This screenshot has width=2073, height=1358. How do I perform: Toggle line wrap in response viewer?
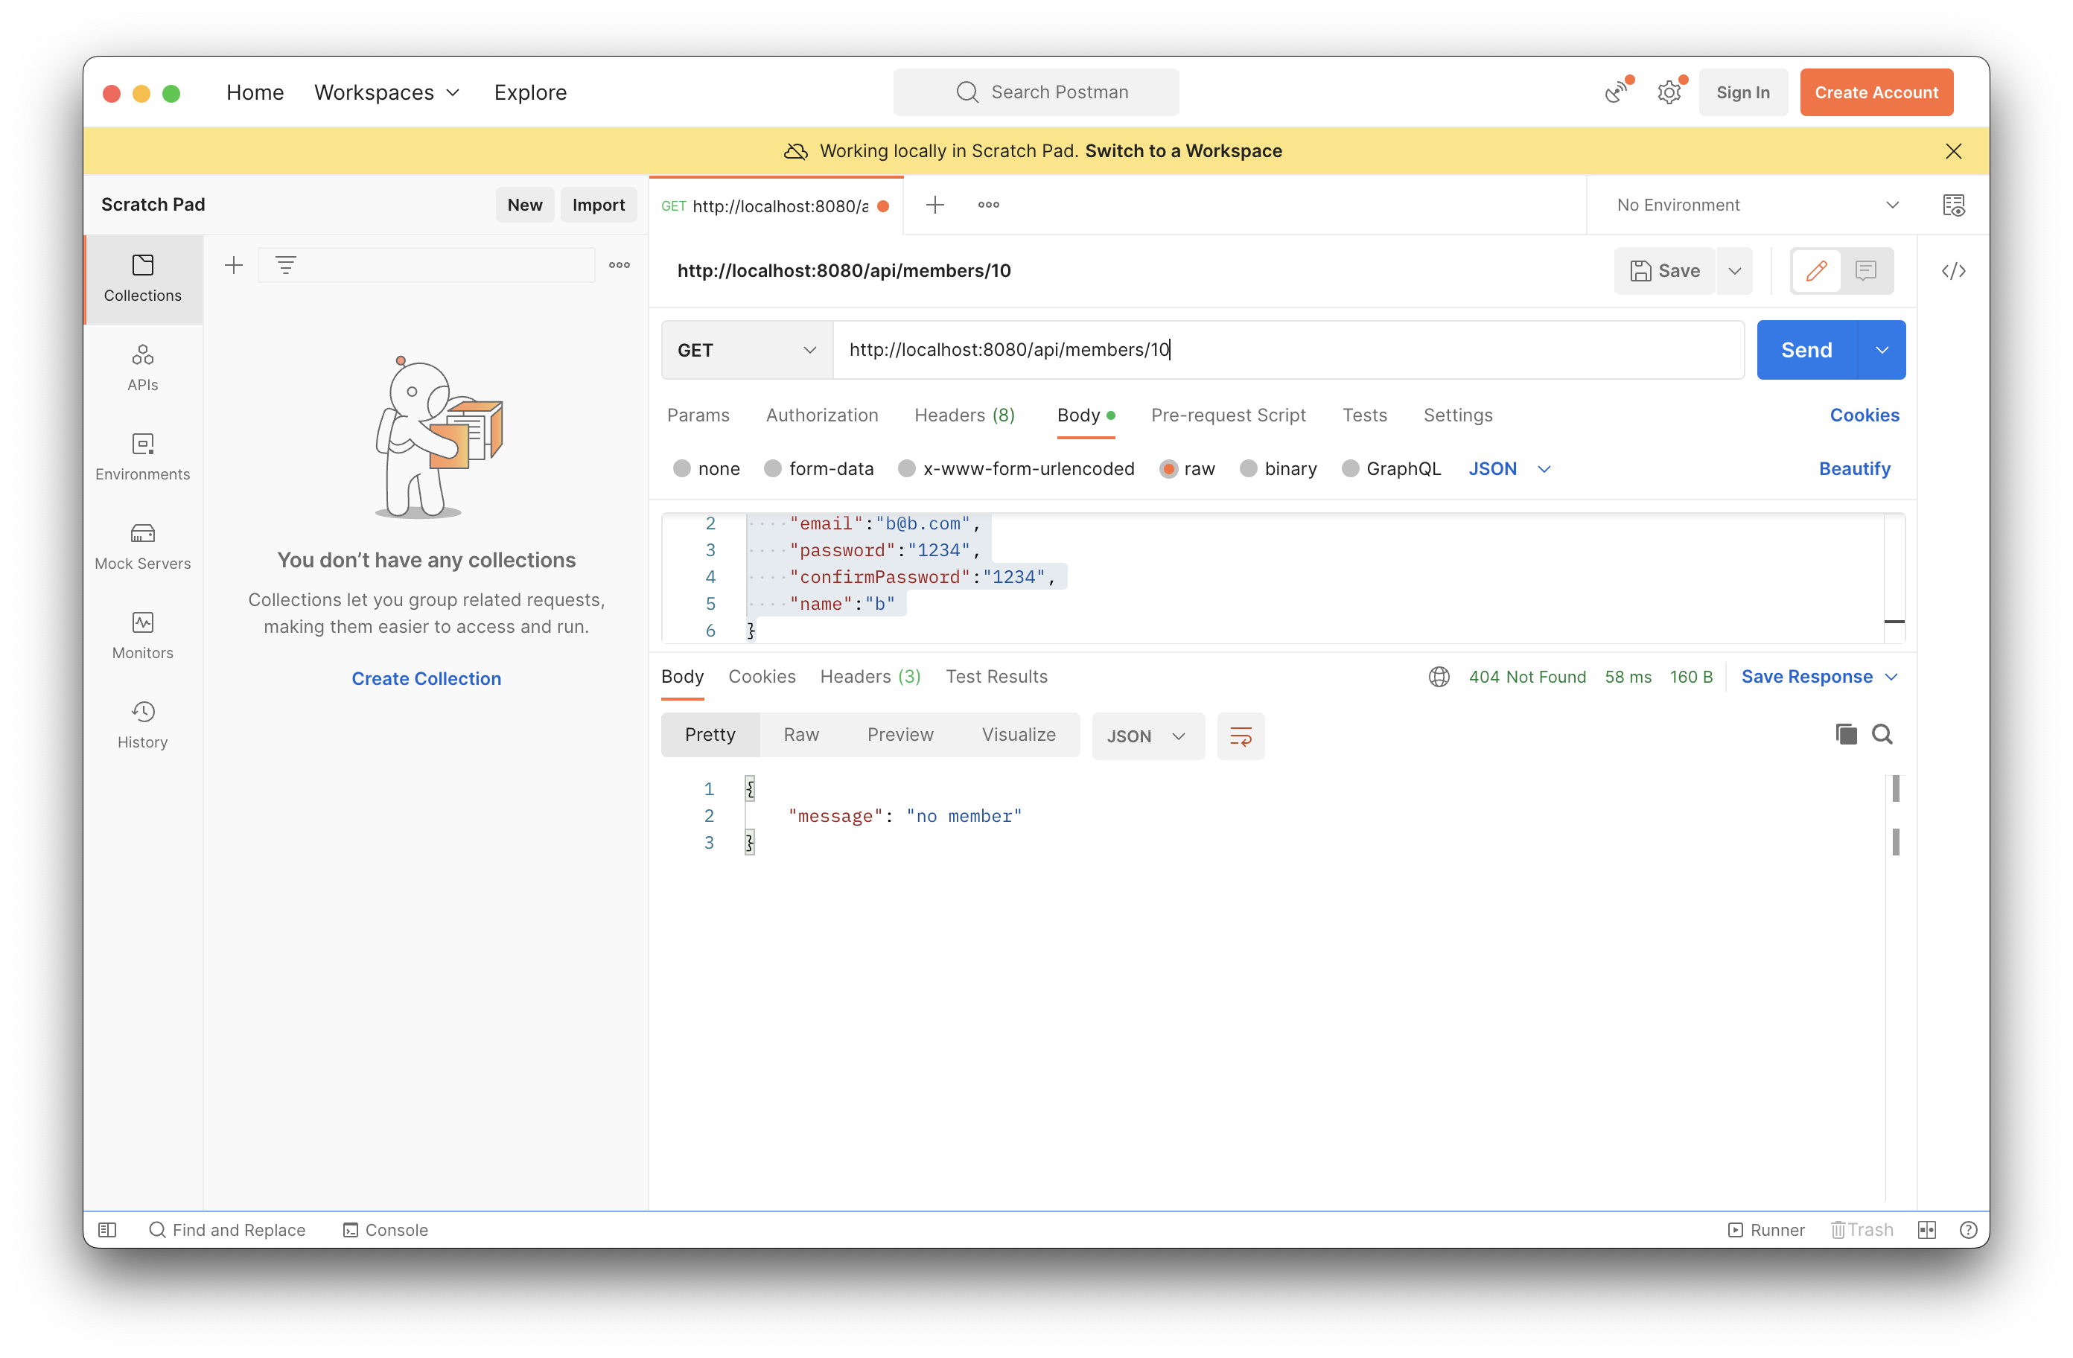click(x=1241, y=736)
